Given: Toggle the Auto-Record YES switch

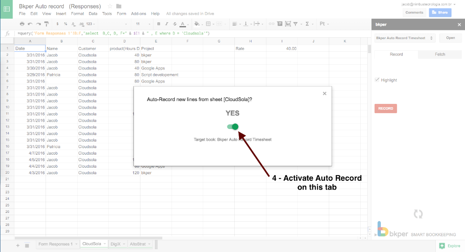Looking at the screenshot, I should click(233, 127).
